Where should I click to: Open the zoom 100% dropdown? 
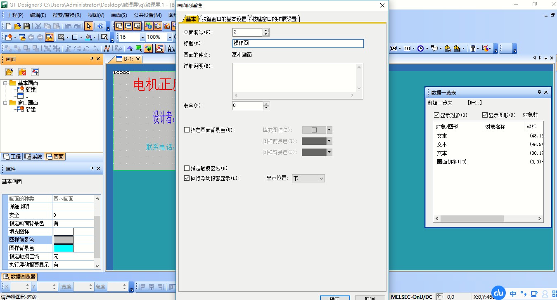[x=169, y=37]
